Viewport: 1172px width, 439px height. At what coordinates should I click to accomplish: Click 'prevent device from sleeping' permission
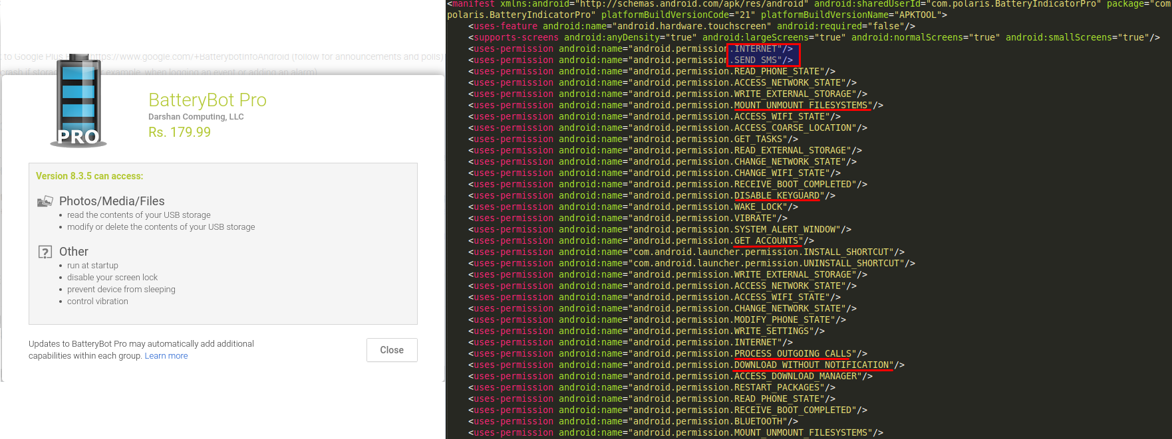pyautogui.click(x=121, y=290)
